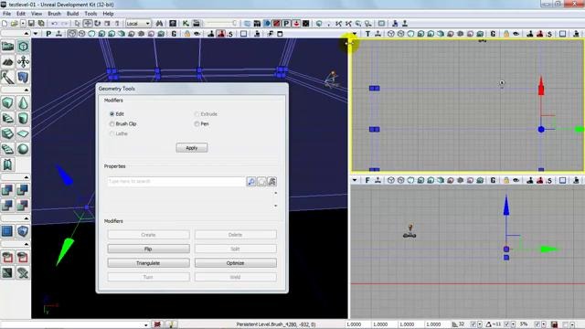Open the File menu

(6, 14)
